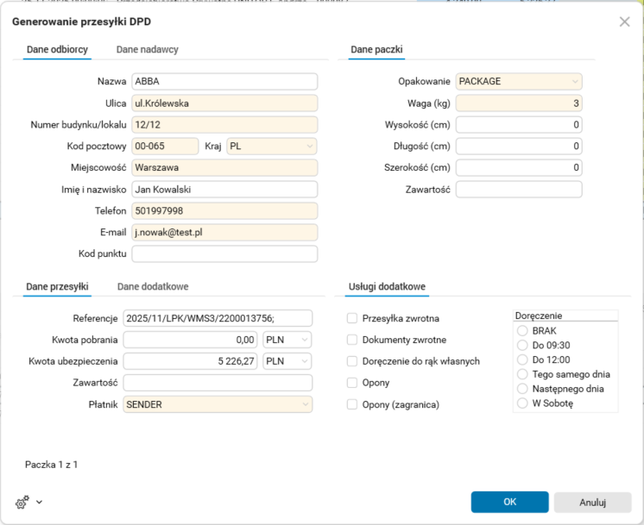The width and height of the screenshot is (644, 525).
Task: Confirm with the OK button
Action: (509, 502)
